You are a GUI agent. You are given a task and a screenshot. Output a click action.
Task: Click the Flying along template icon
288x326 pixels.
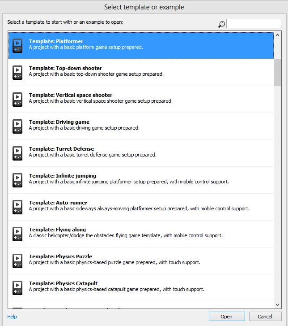click(x=17, y=234)
